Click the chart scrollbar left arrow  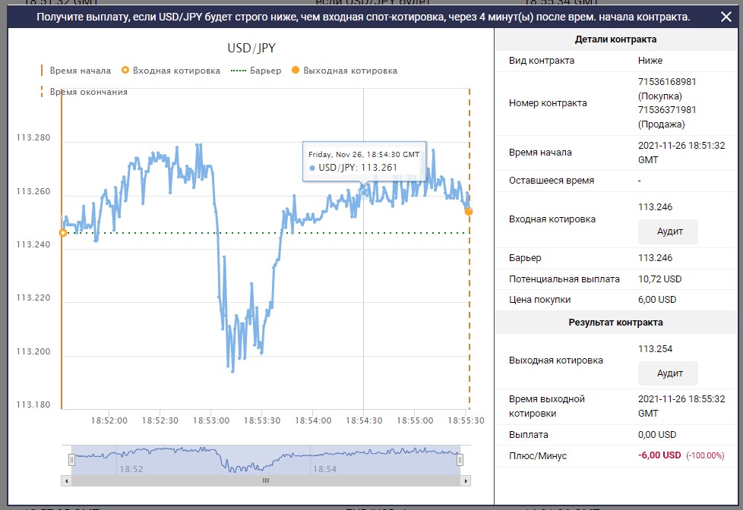pyautogui.click(x=66, y=481)
